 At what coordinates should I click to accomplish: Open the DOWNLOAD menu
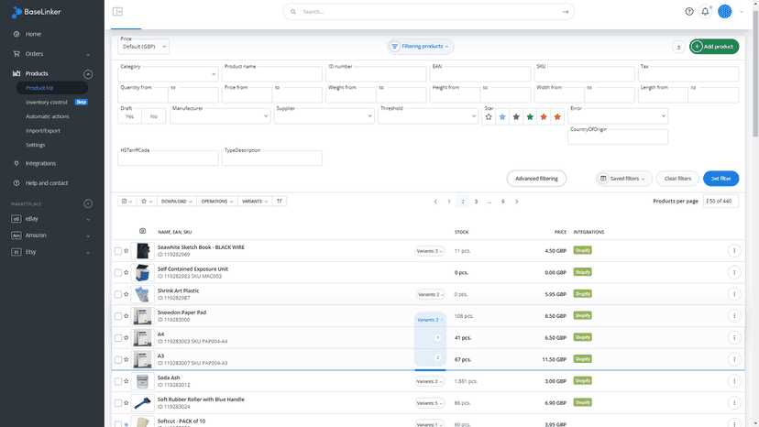(177, 201)
